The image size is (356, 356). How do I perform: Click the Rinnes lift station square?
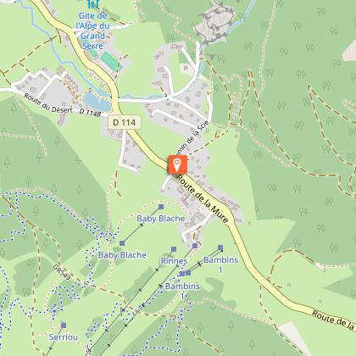coord(174,249)
